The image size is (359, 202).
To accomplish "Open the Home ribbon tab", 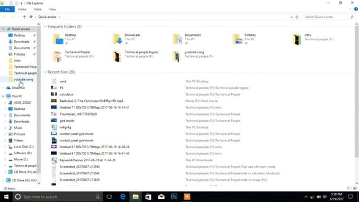I will [x=22, y=9].
